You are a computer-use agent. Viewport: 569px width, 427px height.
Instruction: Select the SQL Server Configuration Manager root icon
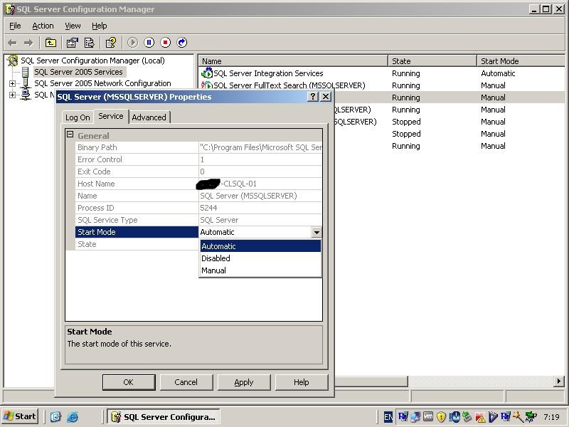click(x=13, y=60)
